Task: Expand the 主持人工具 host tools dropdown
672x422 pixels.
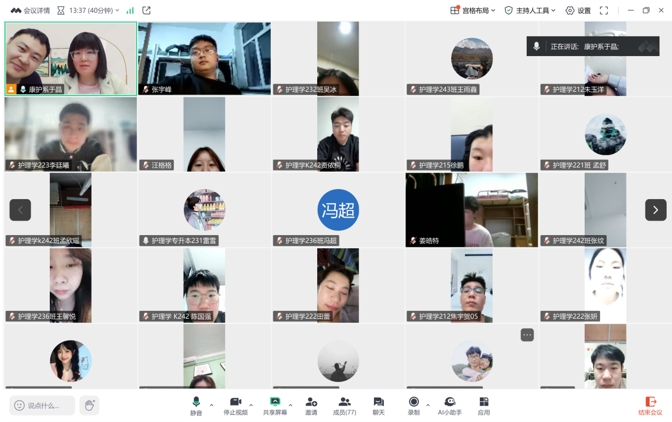Action: tap(530, 11)
